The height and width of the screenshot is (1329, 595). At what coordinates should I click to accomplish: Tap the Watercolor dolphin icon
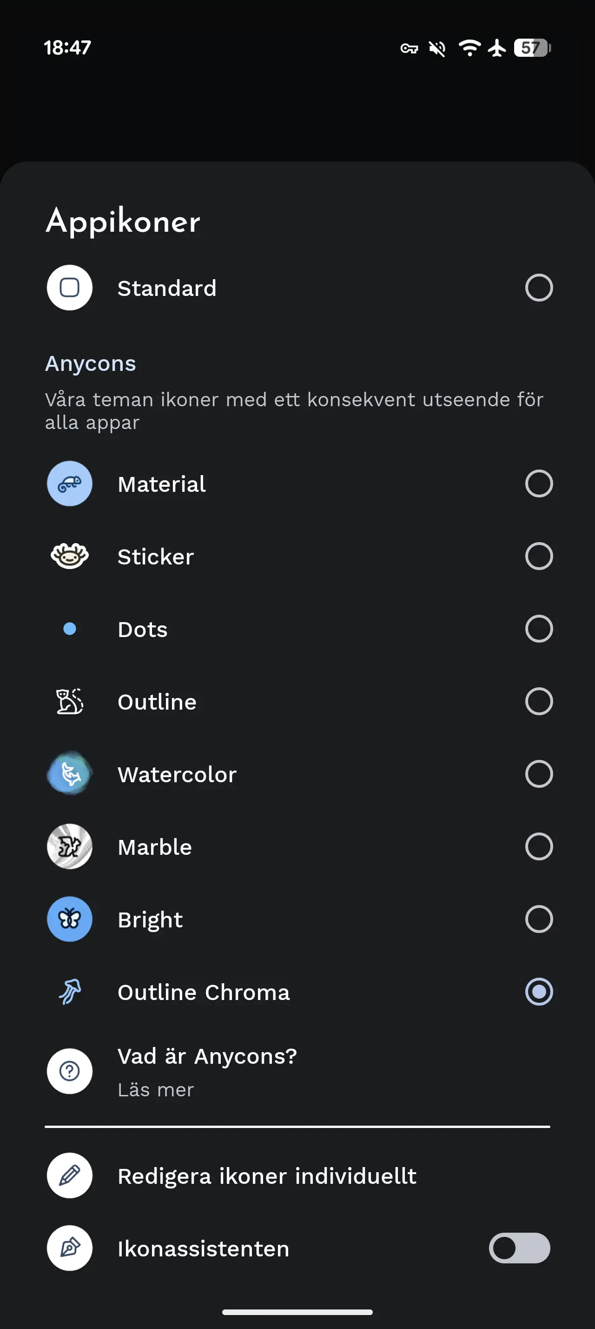point(70,774)
